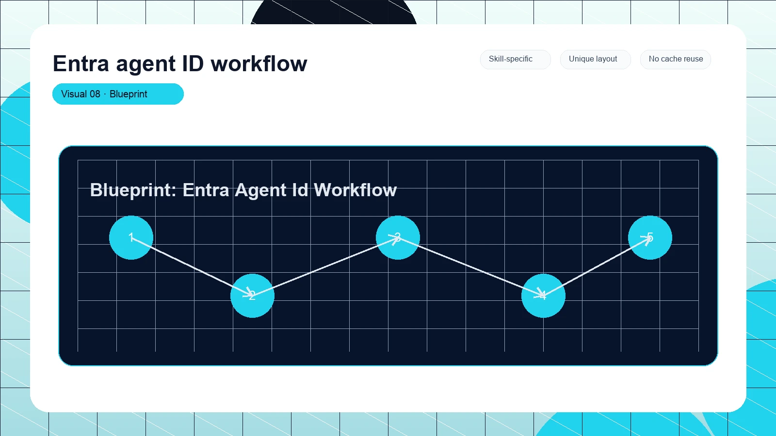Click the Unique layout tag pill
The height and width of the screenshot is (436, 776).
595,59
